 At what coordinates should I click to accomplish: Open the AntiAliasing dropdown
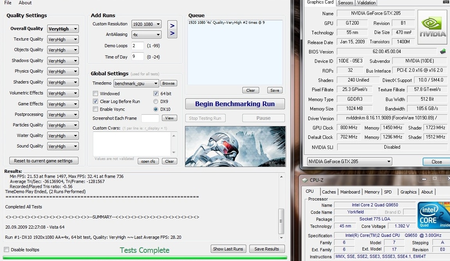(146, 35)
